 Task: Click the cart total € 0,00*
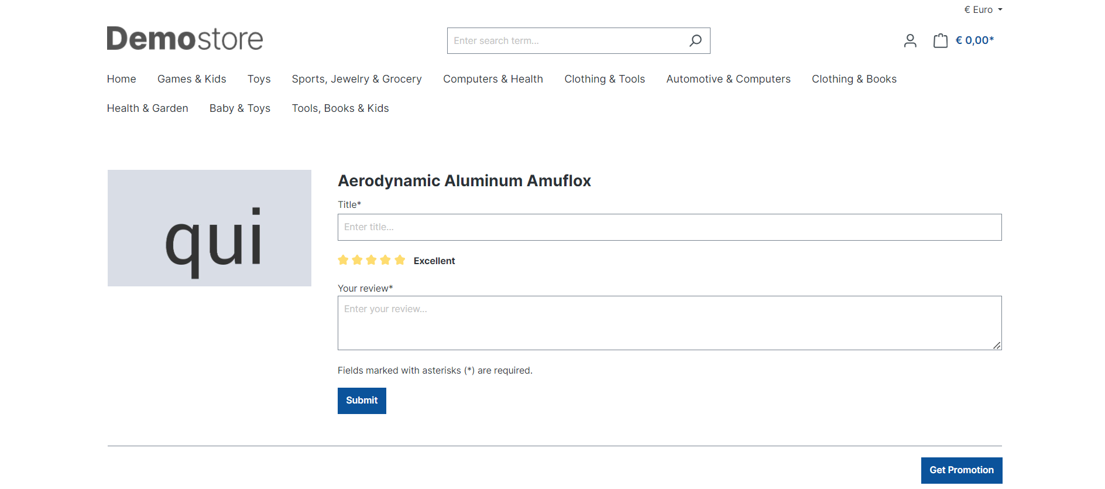[974, 40]
